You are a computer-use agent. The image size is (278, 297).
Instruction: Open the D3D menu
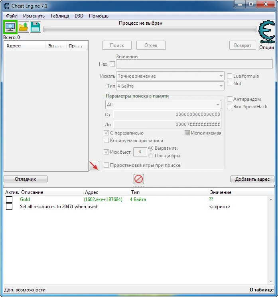point(79,16)
